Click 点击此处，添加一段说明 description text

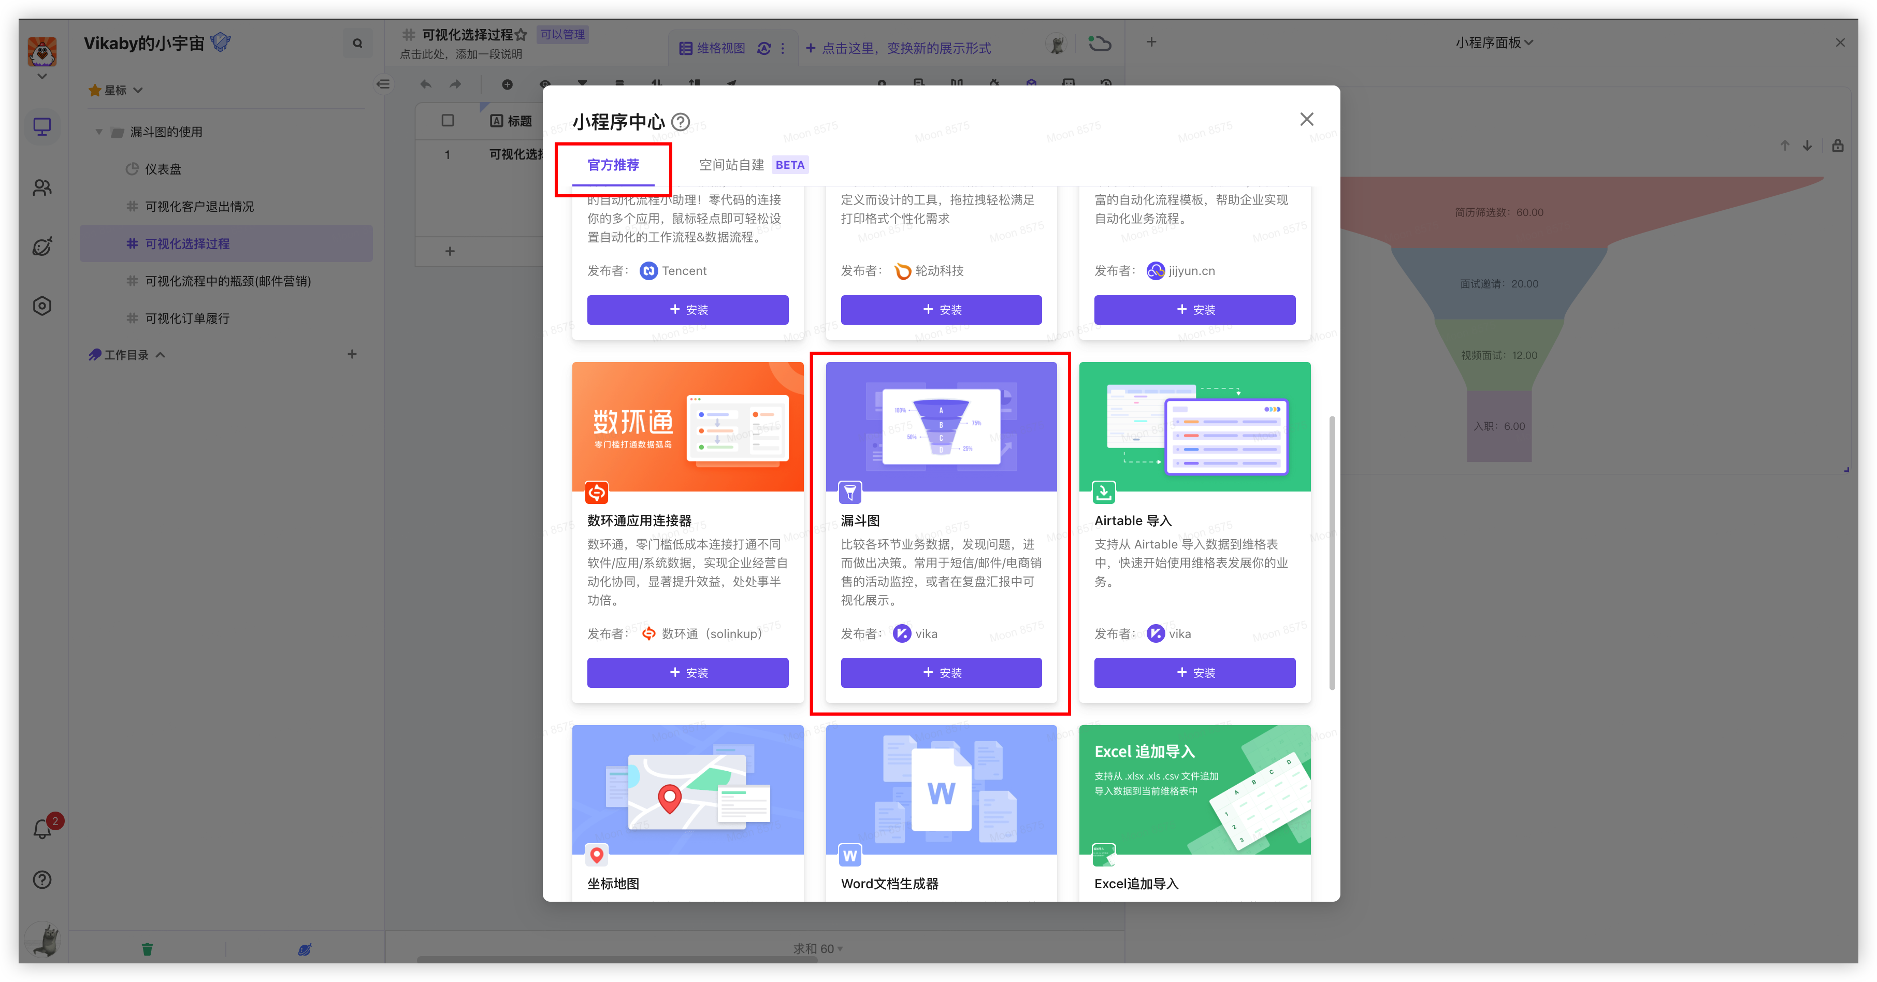click(x=460, y=54)
